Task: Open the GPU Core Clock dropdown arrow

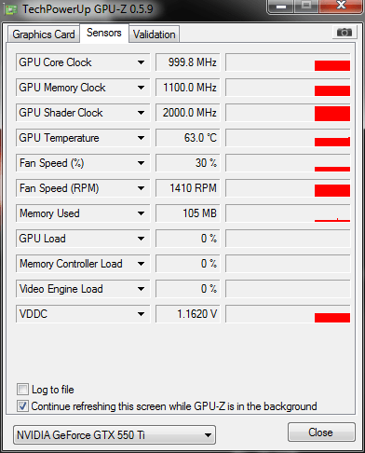Action: [x=141, y=62]
